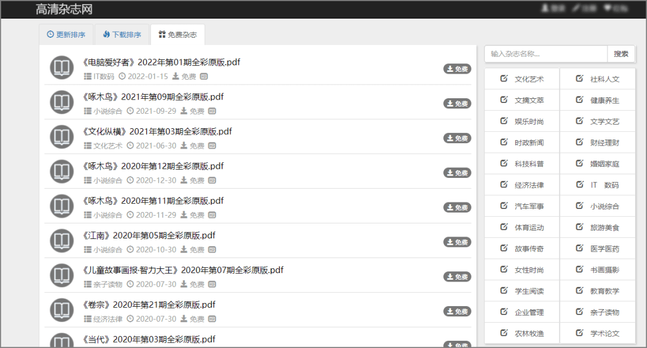Image resolution: width=647 pixels, height=348 pixels.
Task: Click the 输入杂志名称 search field
Action: click(x=546, y=54)
